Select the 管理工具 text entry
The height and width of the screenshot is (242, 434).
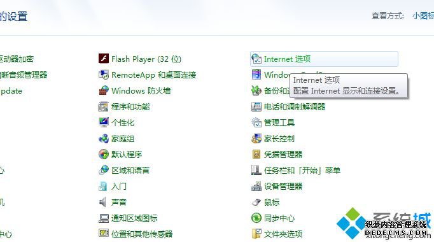pyautogui.click(x=279, y=123)
